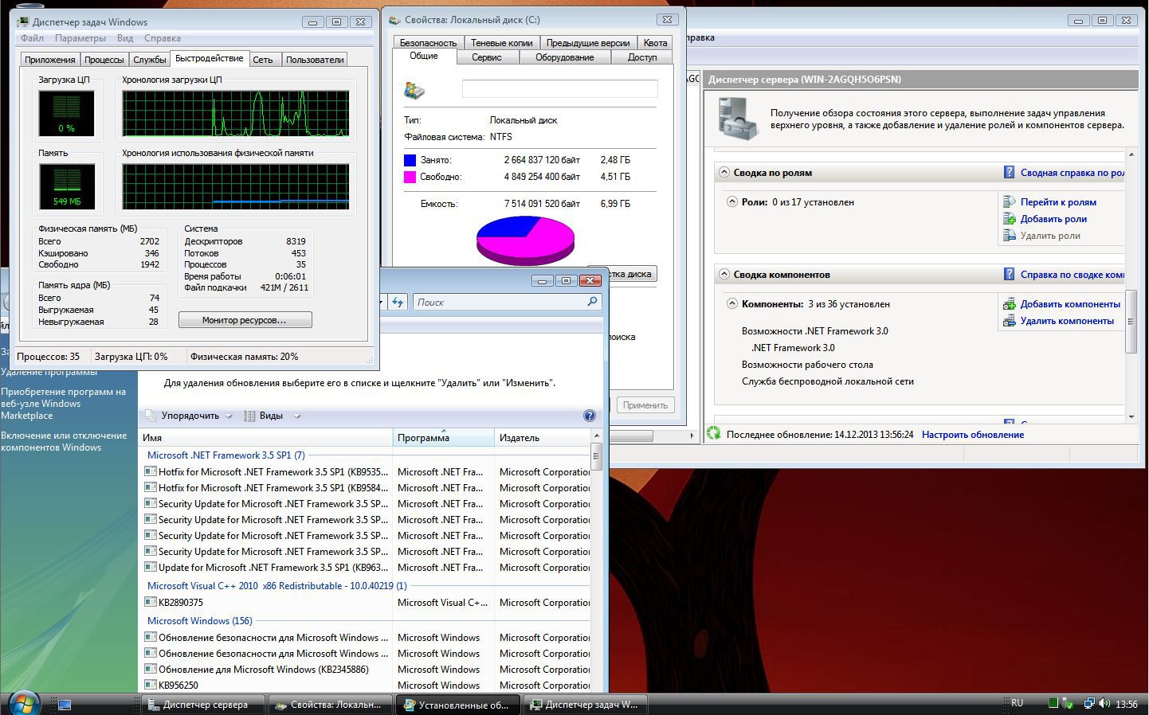Click the RU language indicator in the taskbar
1149x715 pixels.
1017,703
